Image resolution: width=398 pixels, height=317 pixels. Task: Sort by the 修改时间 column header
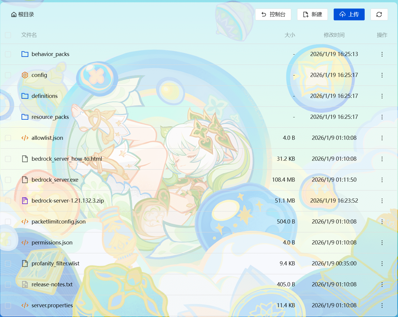coord(334,35)
